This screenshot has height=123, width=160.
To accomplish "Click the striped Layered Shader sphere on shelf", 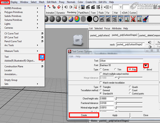I will tap(71, 19).
